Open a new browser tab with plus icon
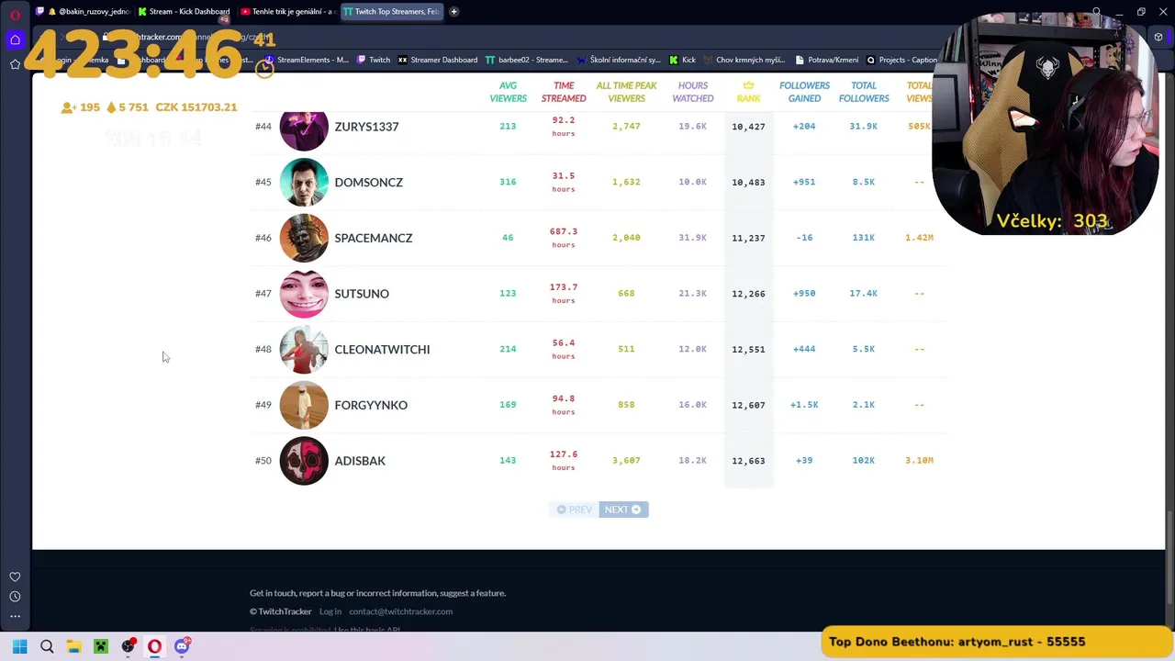This screenshot has width=1175, height=661. tap(453, 12)
